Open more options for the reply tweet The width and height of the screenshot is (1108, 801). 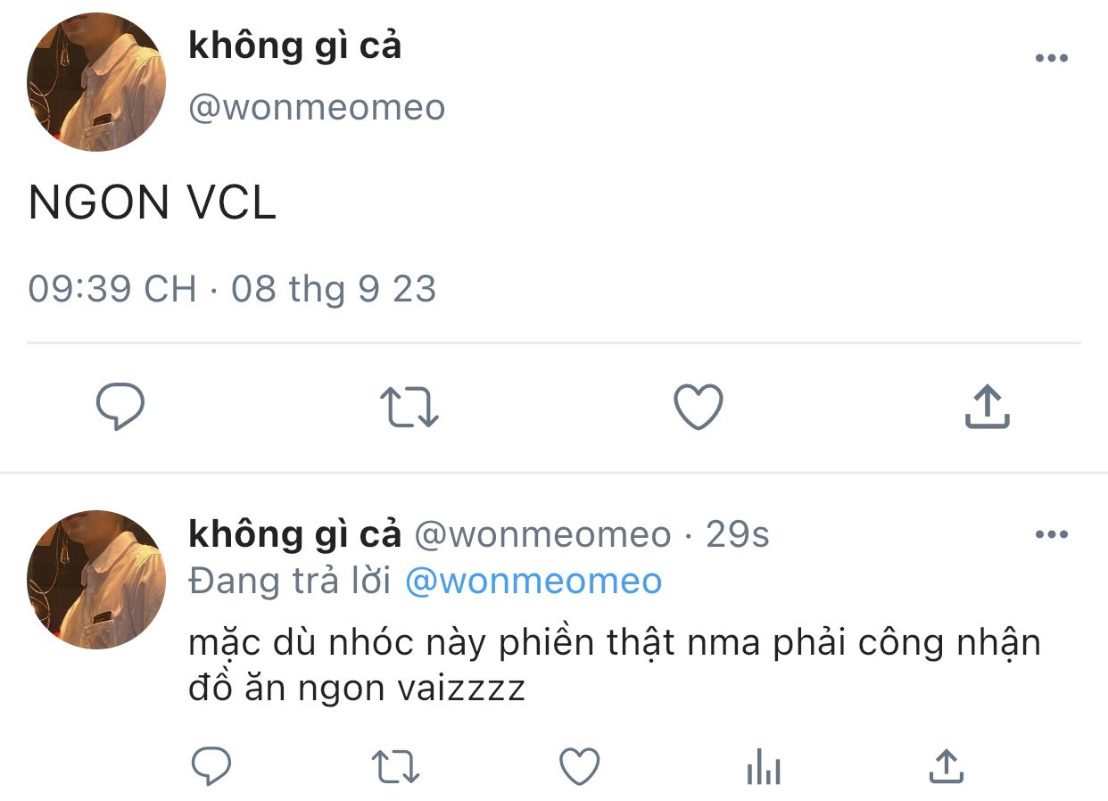click(x=1051, y=535)
